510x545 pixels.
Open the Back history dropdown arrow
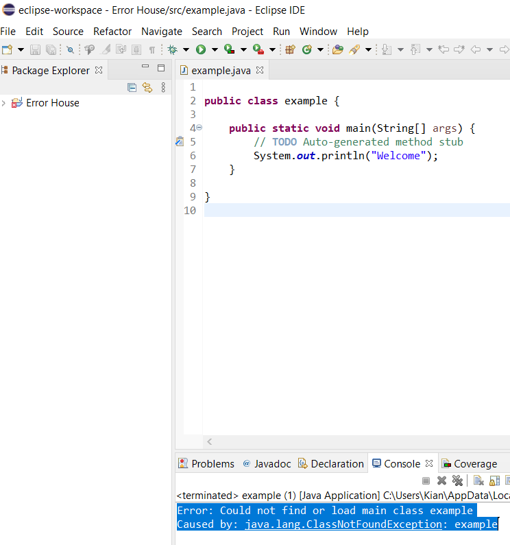pos(489,49)
